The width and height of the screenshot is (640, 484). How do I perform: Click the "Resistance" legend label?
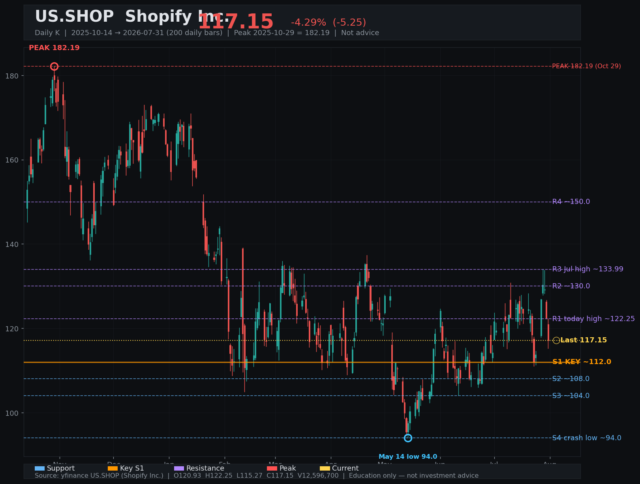point(205,468)
